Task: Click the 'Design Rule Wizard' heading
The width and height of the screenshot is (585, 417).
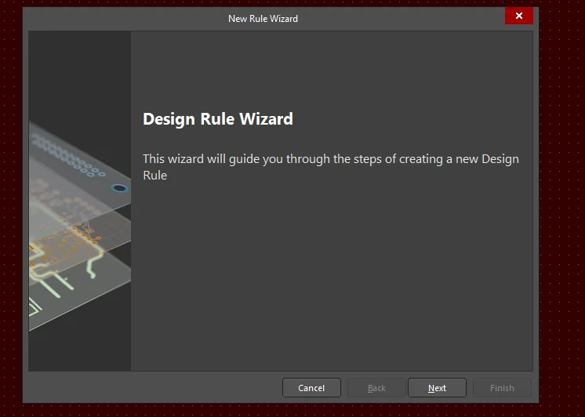Action: 218,119
